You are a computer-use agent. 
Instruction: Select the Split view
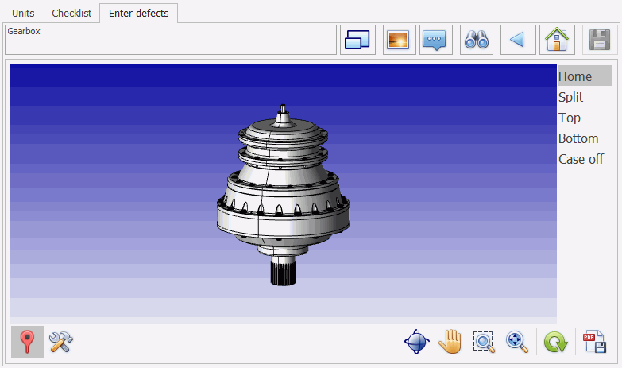pyautogui.click(x=571, y=97)
